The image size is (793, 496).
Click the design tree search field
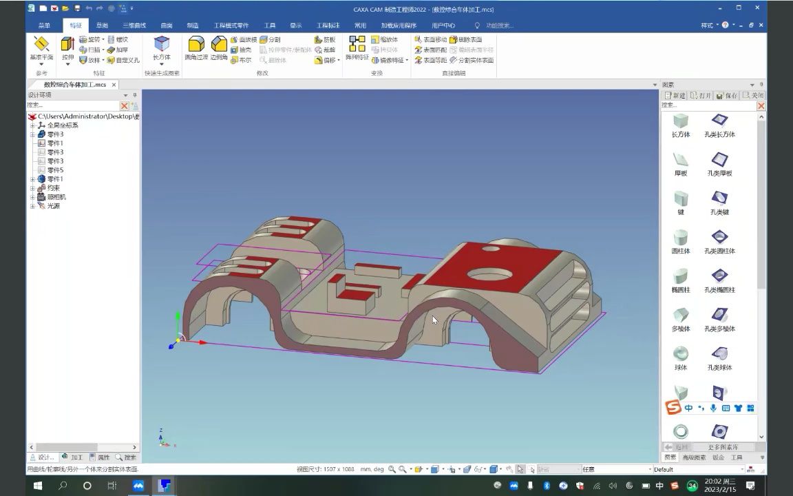coord(73,105)
